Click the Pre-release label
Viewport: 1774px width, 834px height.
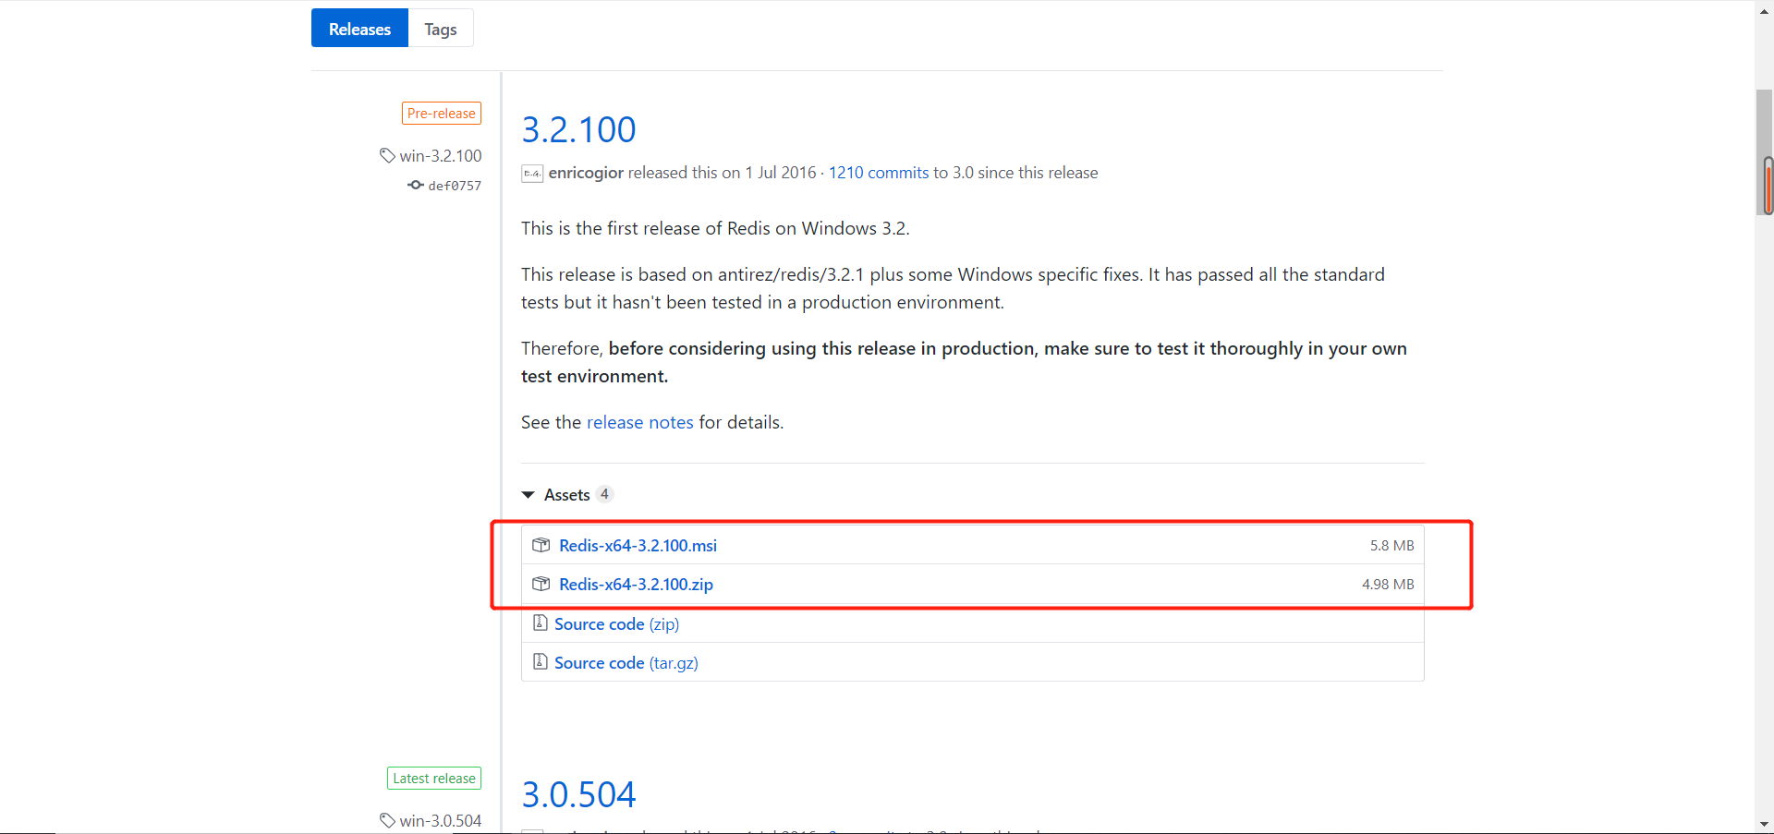tap(442, 114)
